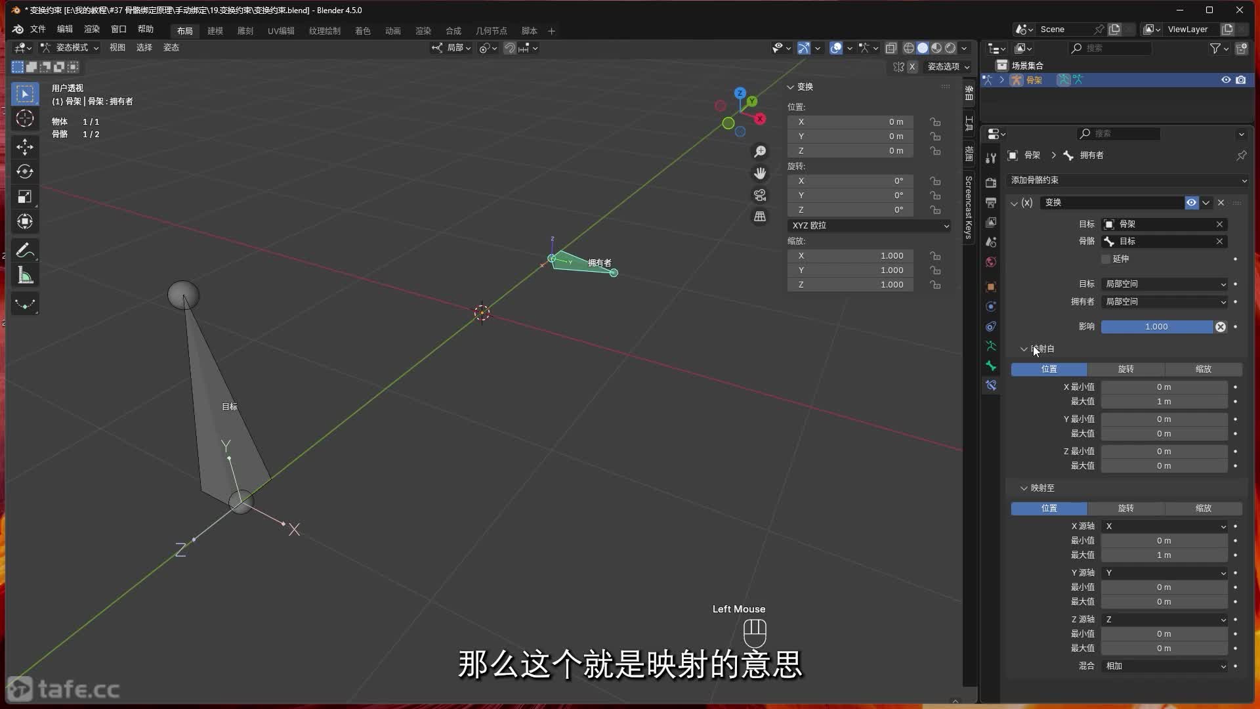Image resolution: width=1260 pixels, height=709 pixels.
Task: Disable 骨架 in renders via camera icon
Action: [1240, 80]
